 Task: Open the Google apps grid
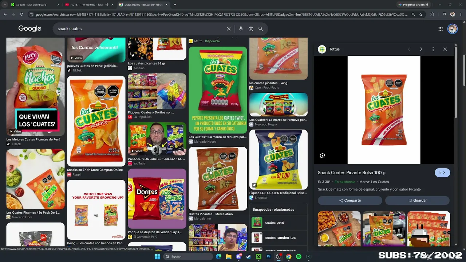pyautogui.click(x=441, y=29)
